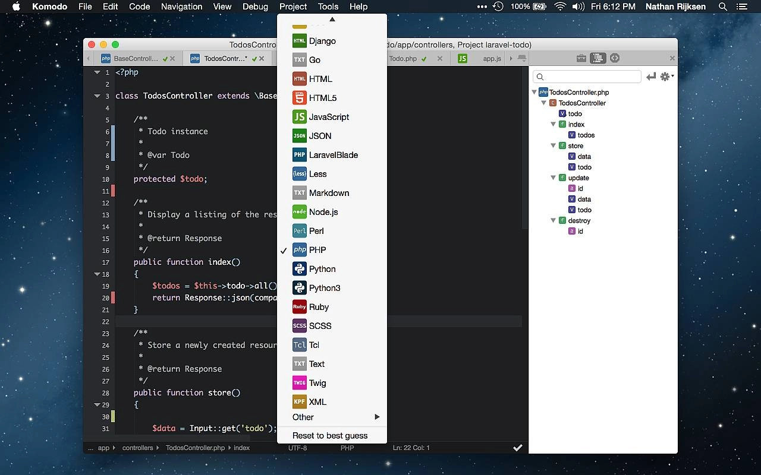Select JavaScript language entry
The image size is (761, 475).
tap(332, 117)
